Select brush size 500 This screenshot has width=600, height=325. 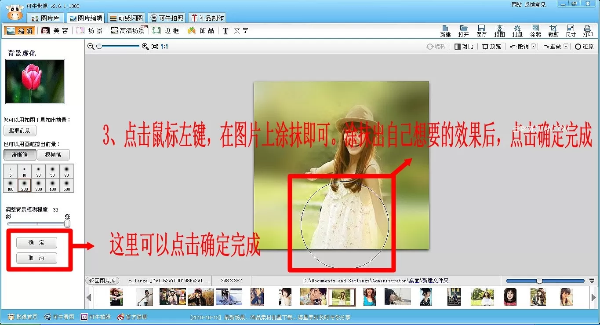pos(67,185)
